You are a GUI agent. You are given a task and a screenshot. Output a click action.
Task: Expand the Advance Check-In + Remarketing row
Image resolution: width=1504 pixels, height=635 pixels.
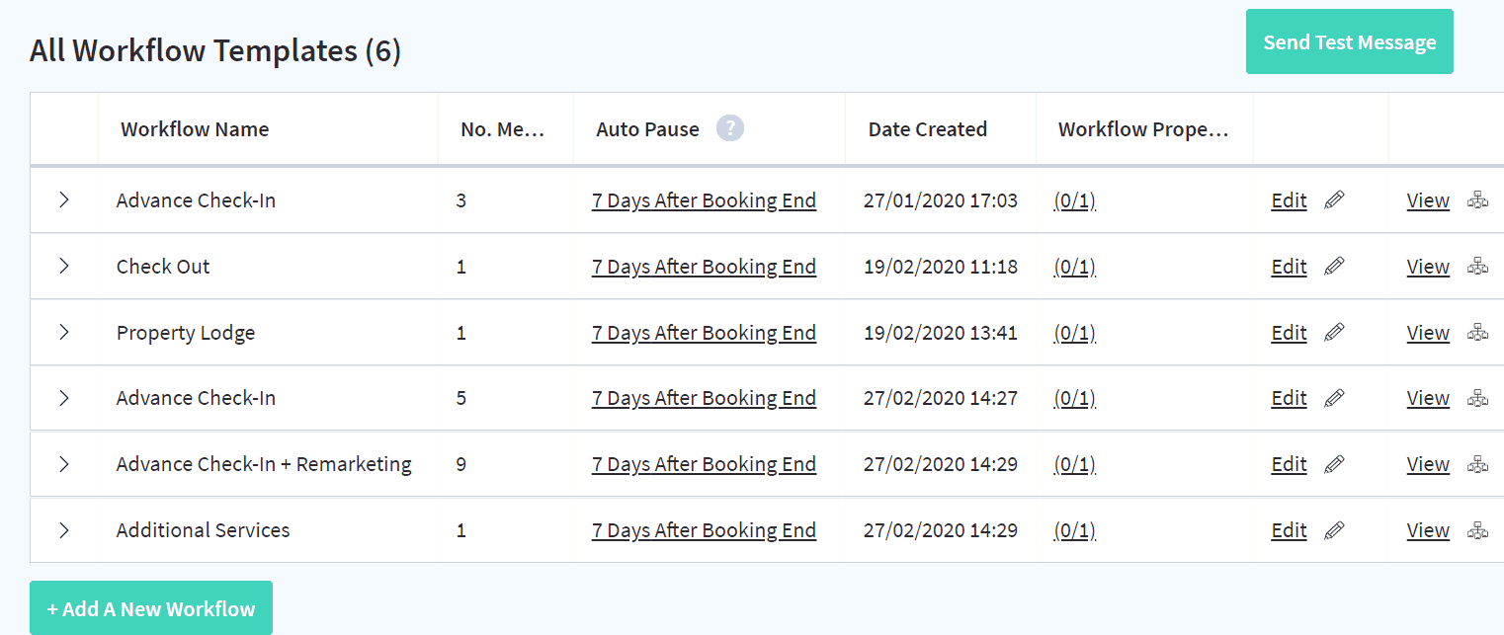(x=64, y=463)
